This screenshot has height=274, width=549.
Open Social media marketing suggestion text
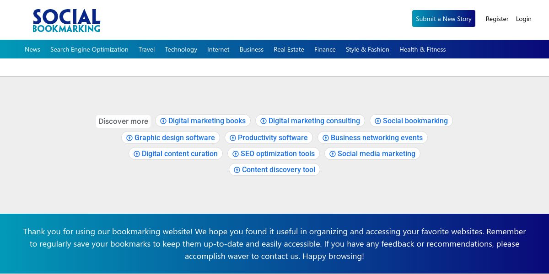pos(377,154)
